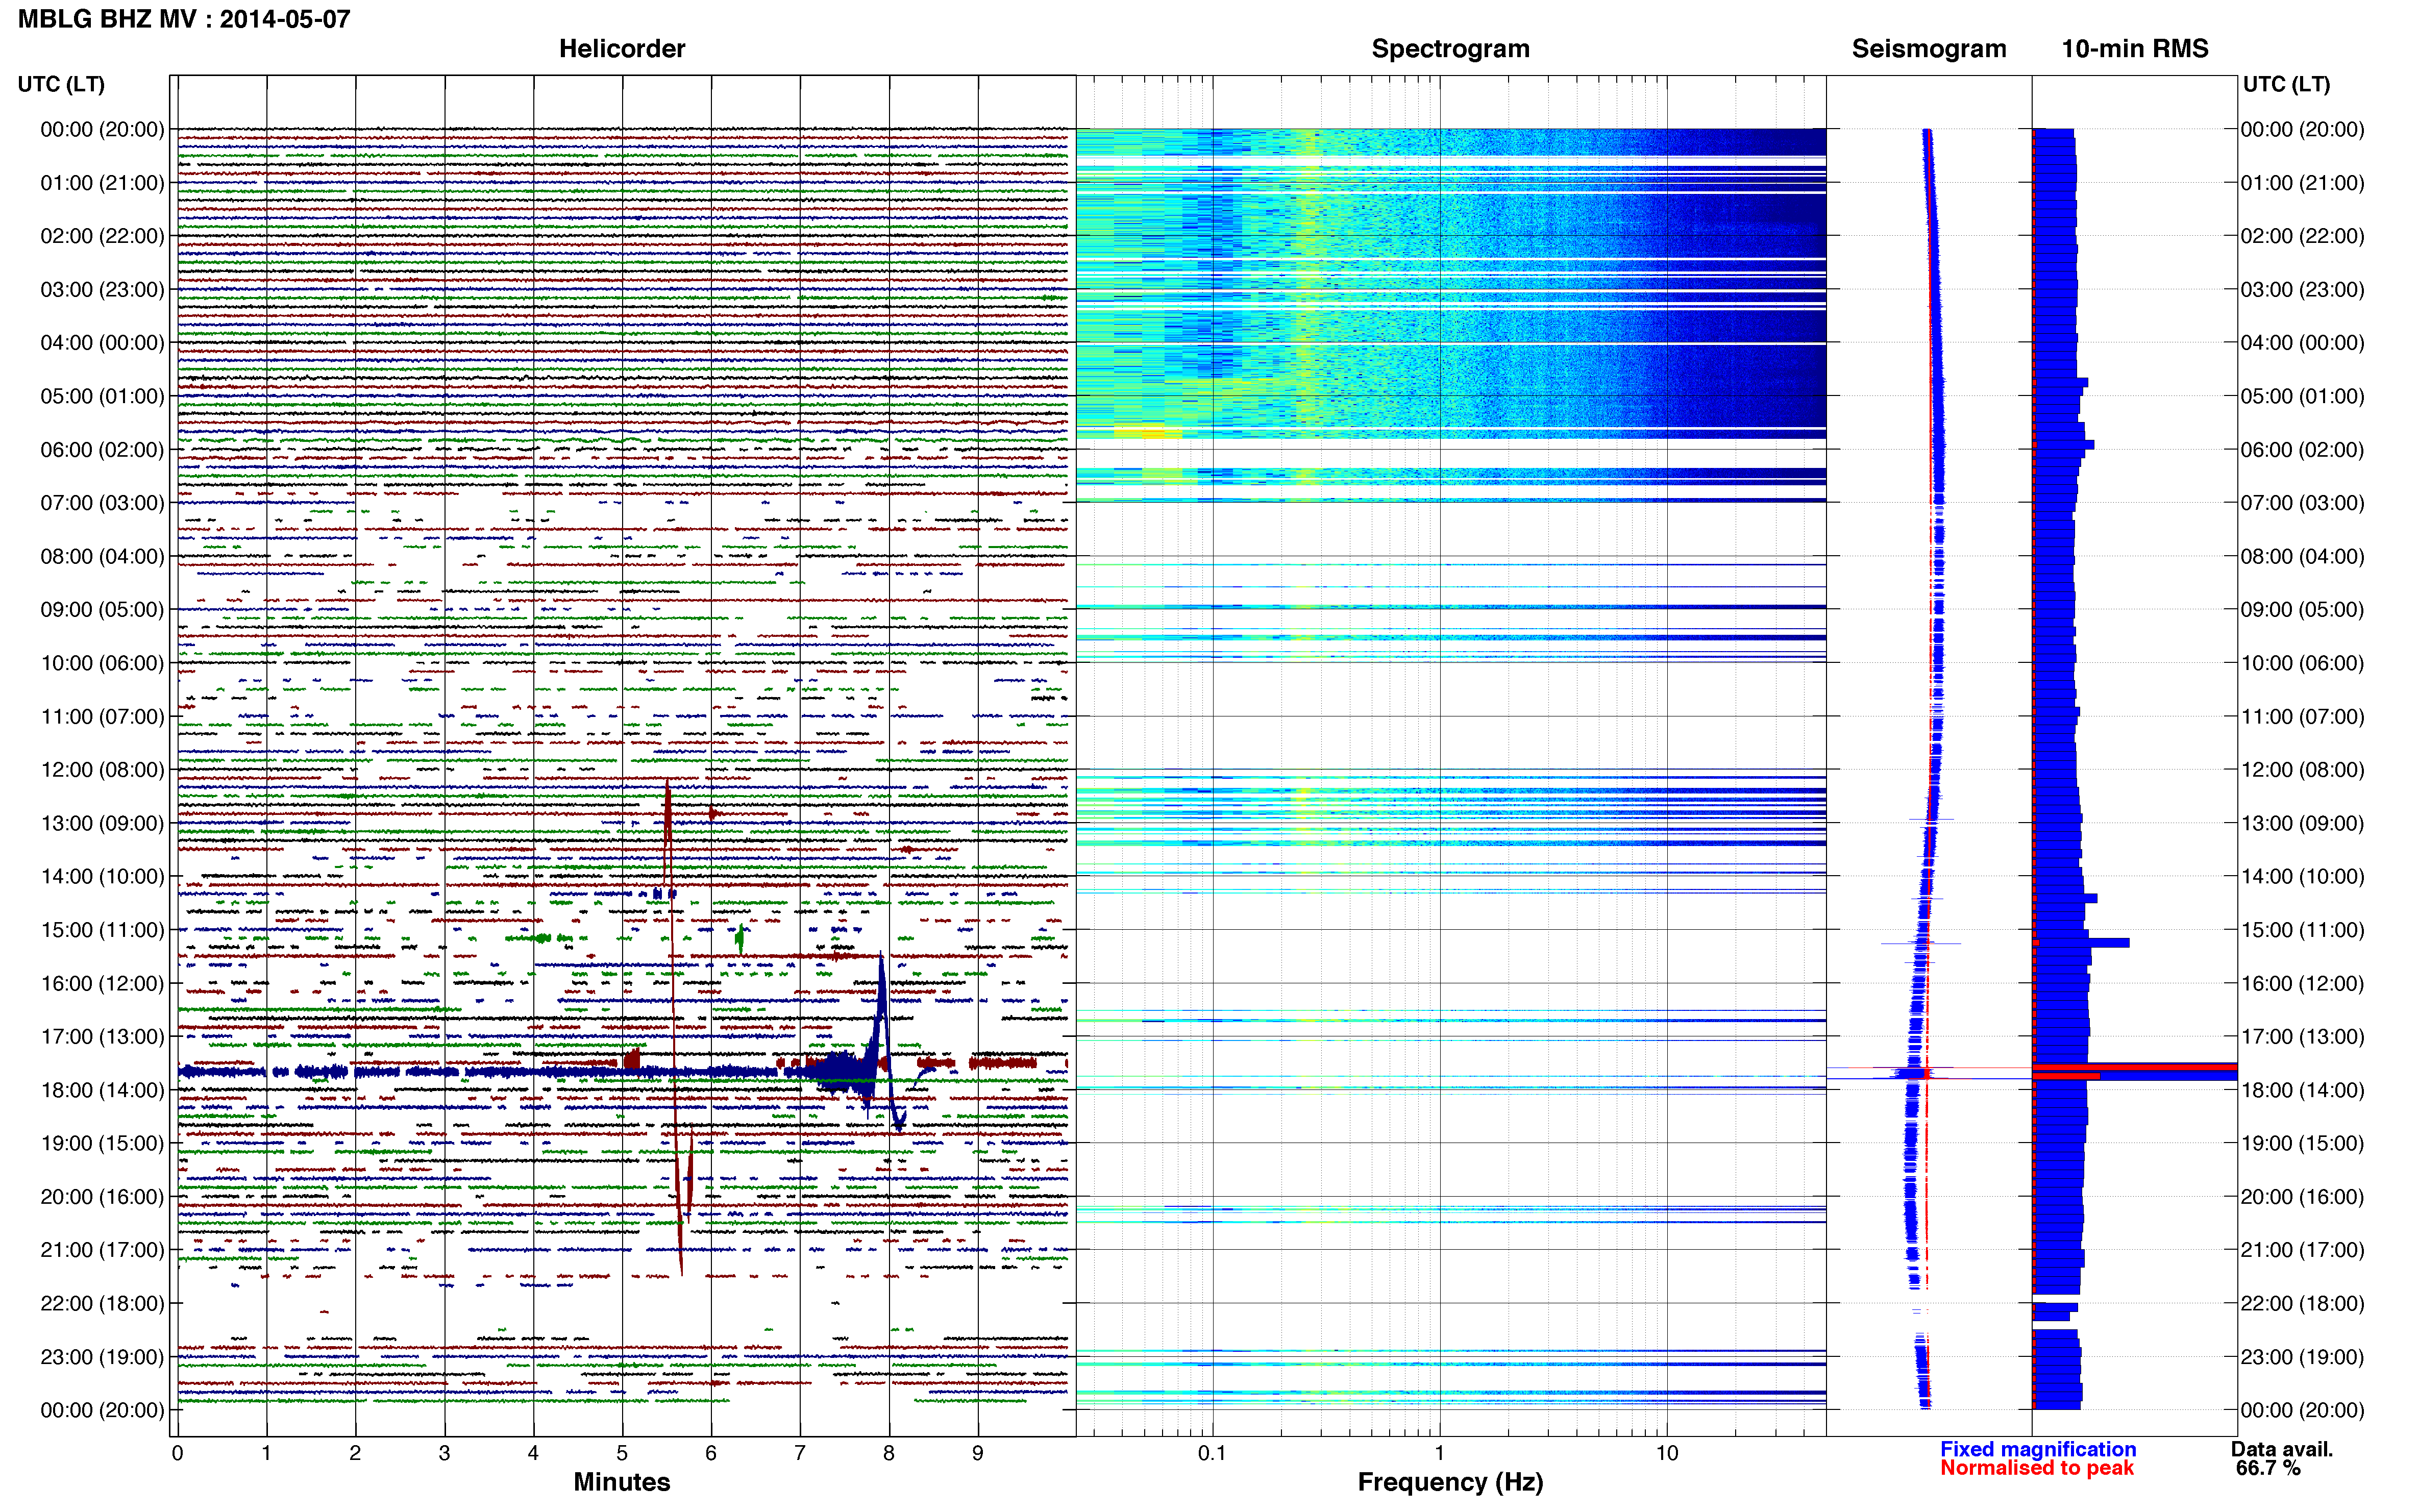Click left time label 00:00 (20:00) at top
This screenshot has height=1512, width=2419.
pos(102,129)
